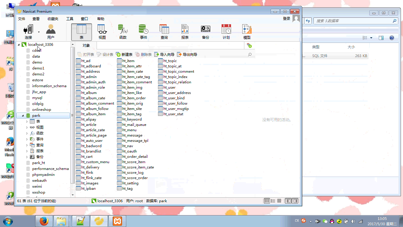Open the Report toolbar icon
The width and height of the screenshot is (403, 227).
185,32
